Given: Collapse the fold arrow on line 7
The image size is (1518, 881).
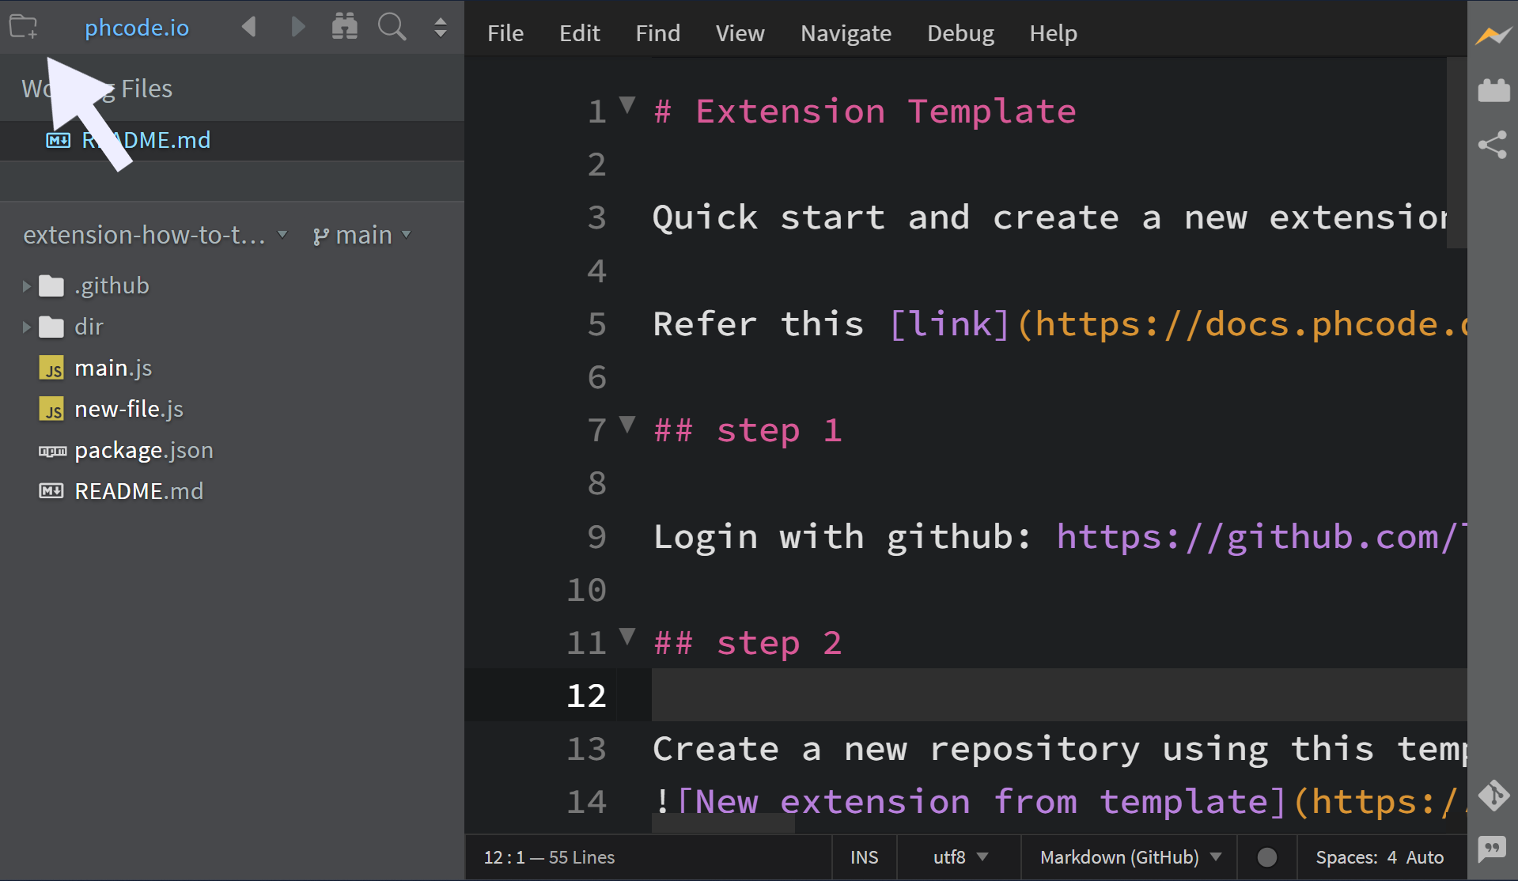Looking at the screenshot, I should point(627,424).
